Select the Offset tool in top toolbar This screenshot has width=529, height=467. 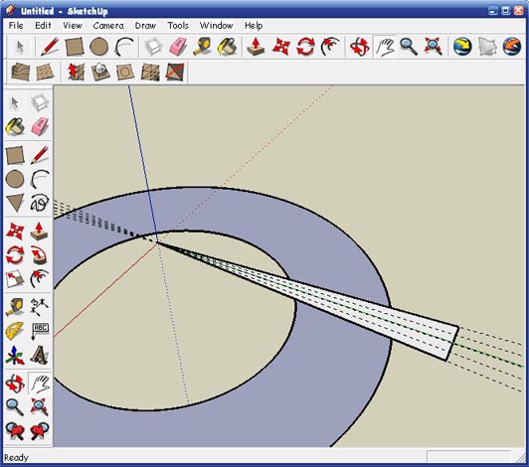[330, 47]
